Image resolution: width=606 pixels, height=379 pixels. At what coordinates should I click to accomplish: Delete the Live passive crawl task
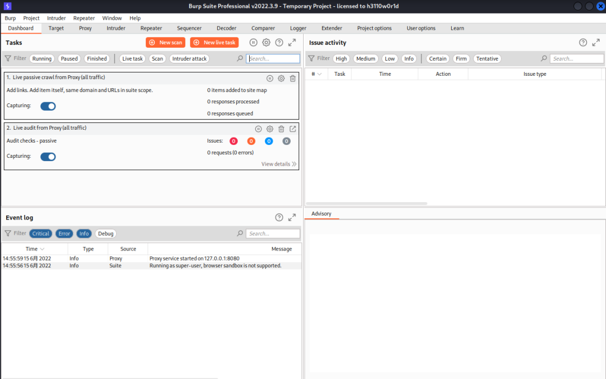(x=292, y=79)
